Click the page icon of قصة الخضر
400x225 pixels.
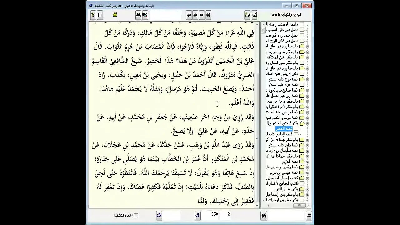[x=296, y=128]
